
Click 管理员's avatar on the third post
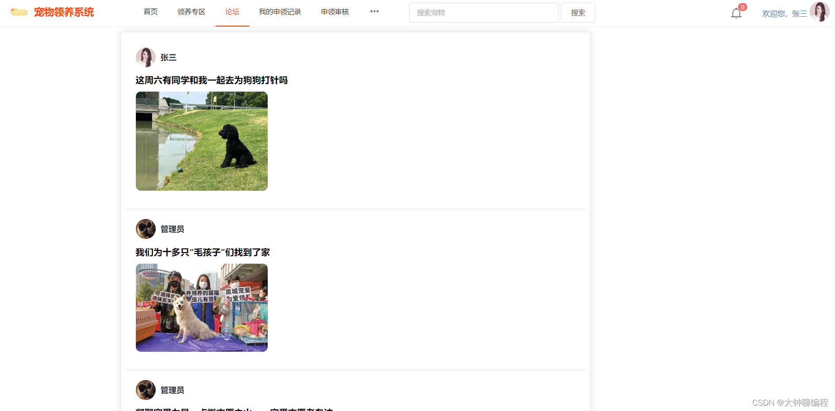[x=146, y=390]
